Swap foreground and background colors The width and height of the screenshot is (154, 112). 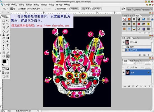coord(8,60)
